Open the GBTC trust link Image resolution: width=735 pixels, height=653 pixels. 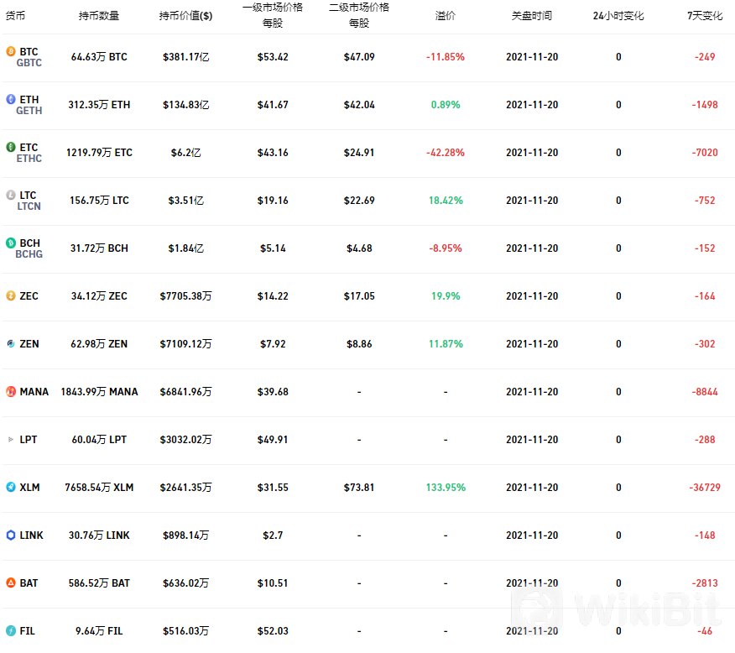[x=29, y=63]
